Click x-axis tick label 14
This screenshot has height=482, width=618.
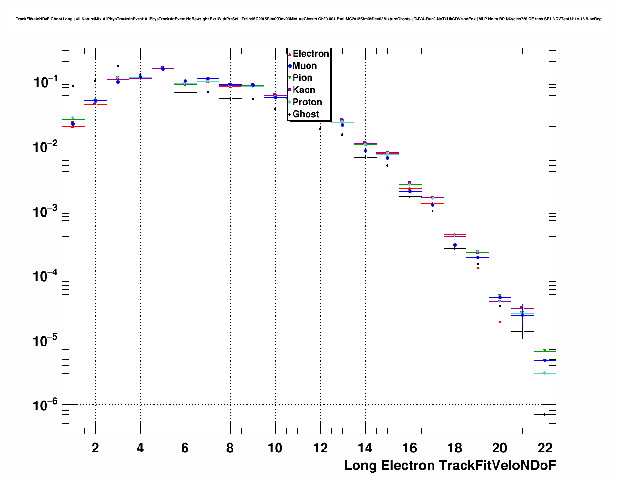click(365, 448)
